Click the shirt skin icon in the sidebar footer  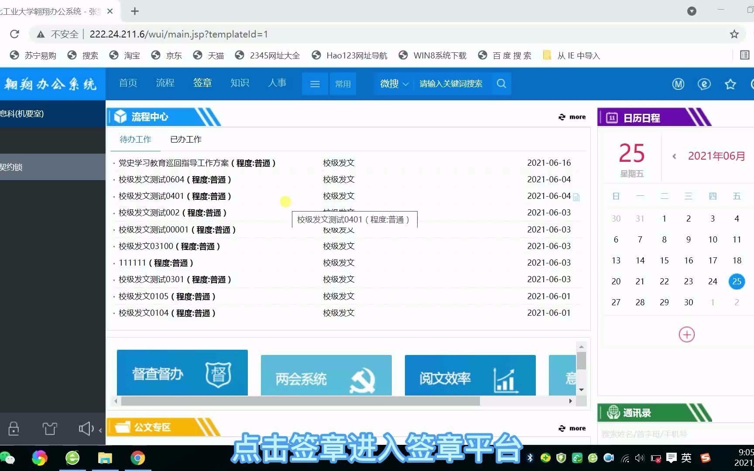pyautogui.click(x=50, y=429)
